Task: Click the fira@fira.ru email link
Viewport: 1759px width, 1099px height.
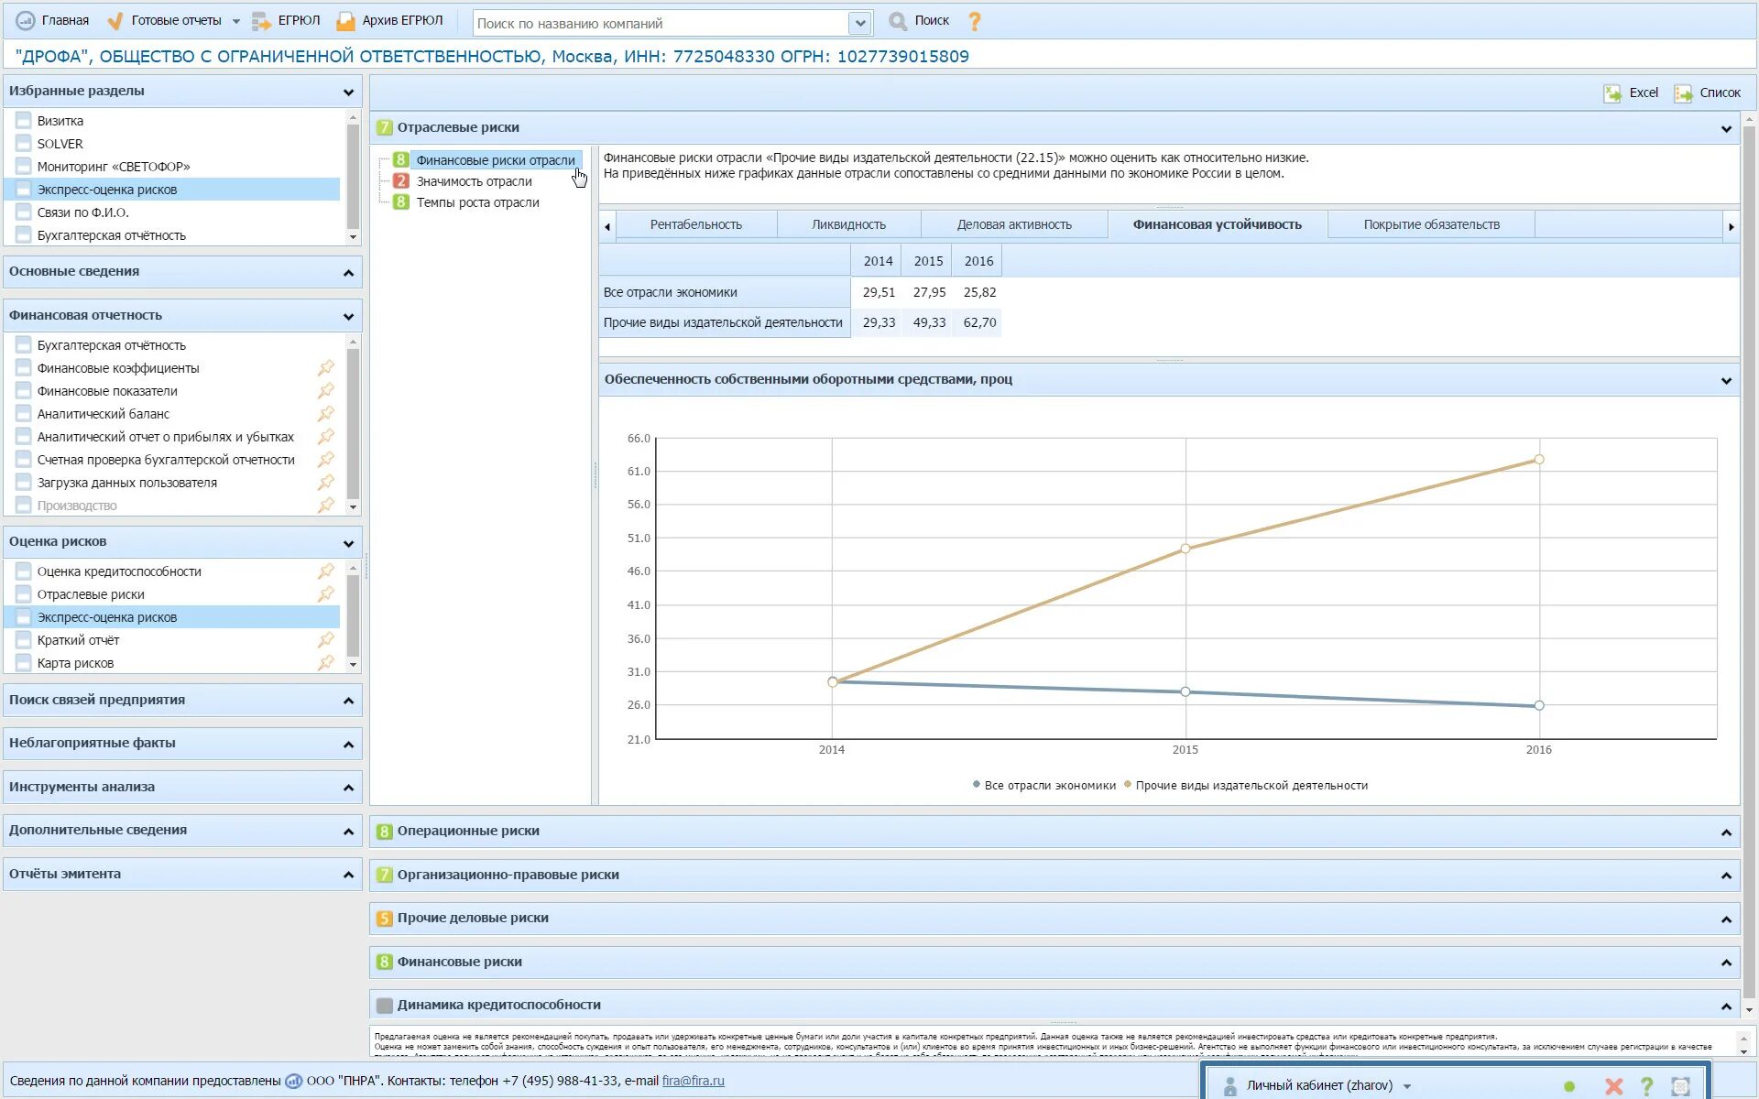Action: (693, 1081)
